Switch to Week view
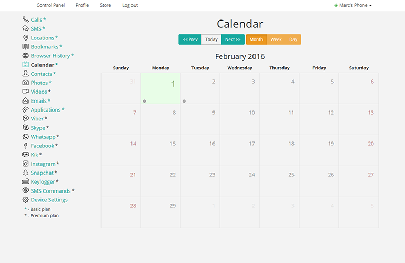This screenshot has height=263, width=405. [276, 39]
